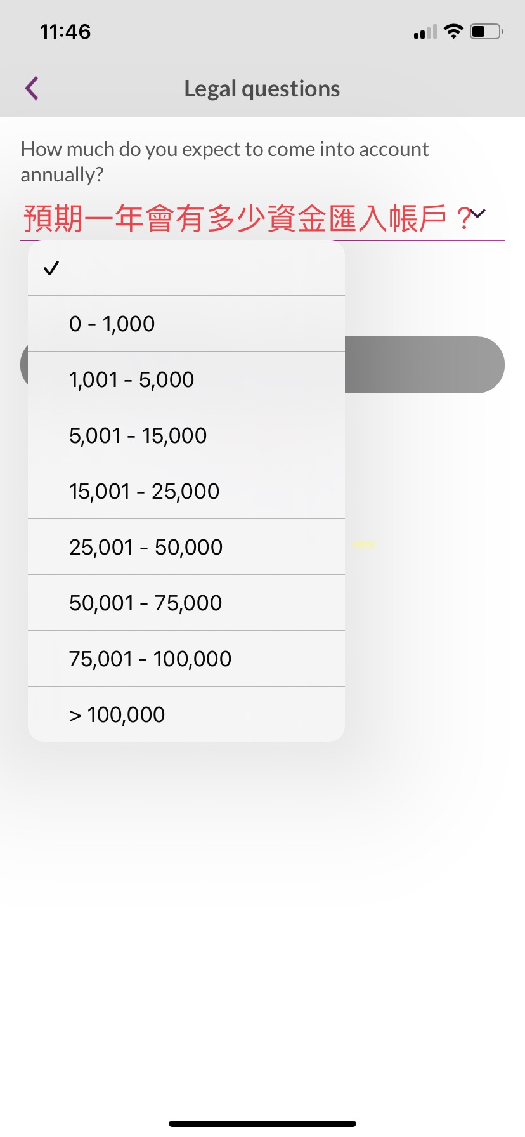This screenshot has height=1137, width=525.
Task: Tap the red Chinese text dropdown field
Action: pos(241,218)
